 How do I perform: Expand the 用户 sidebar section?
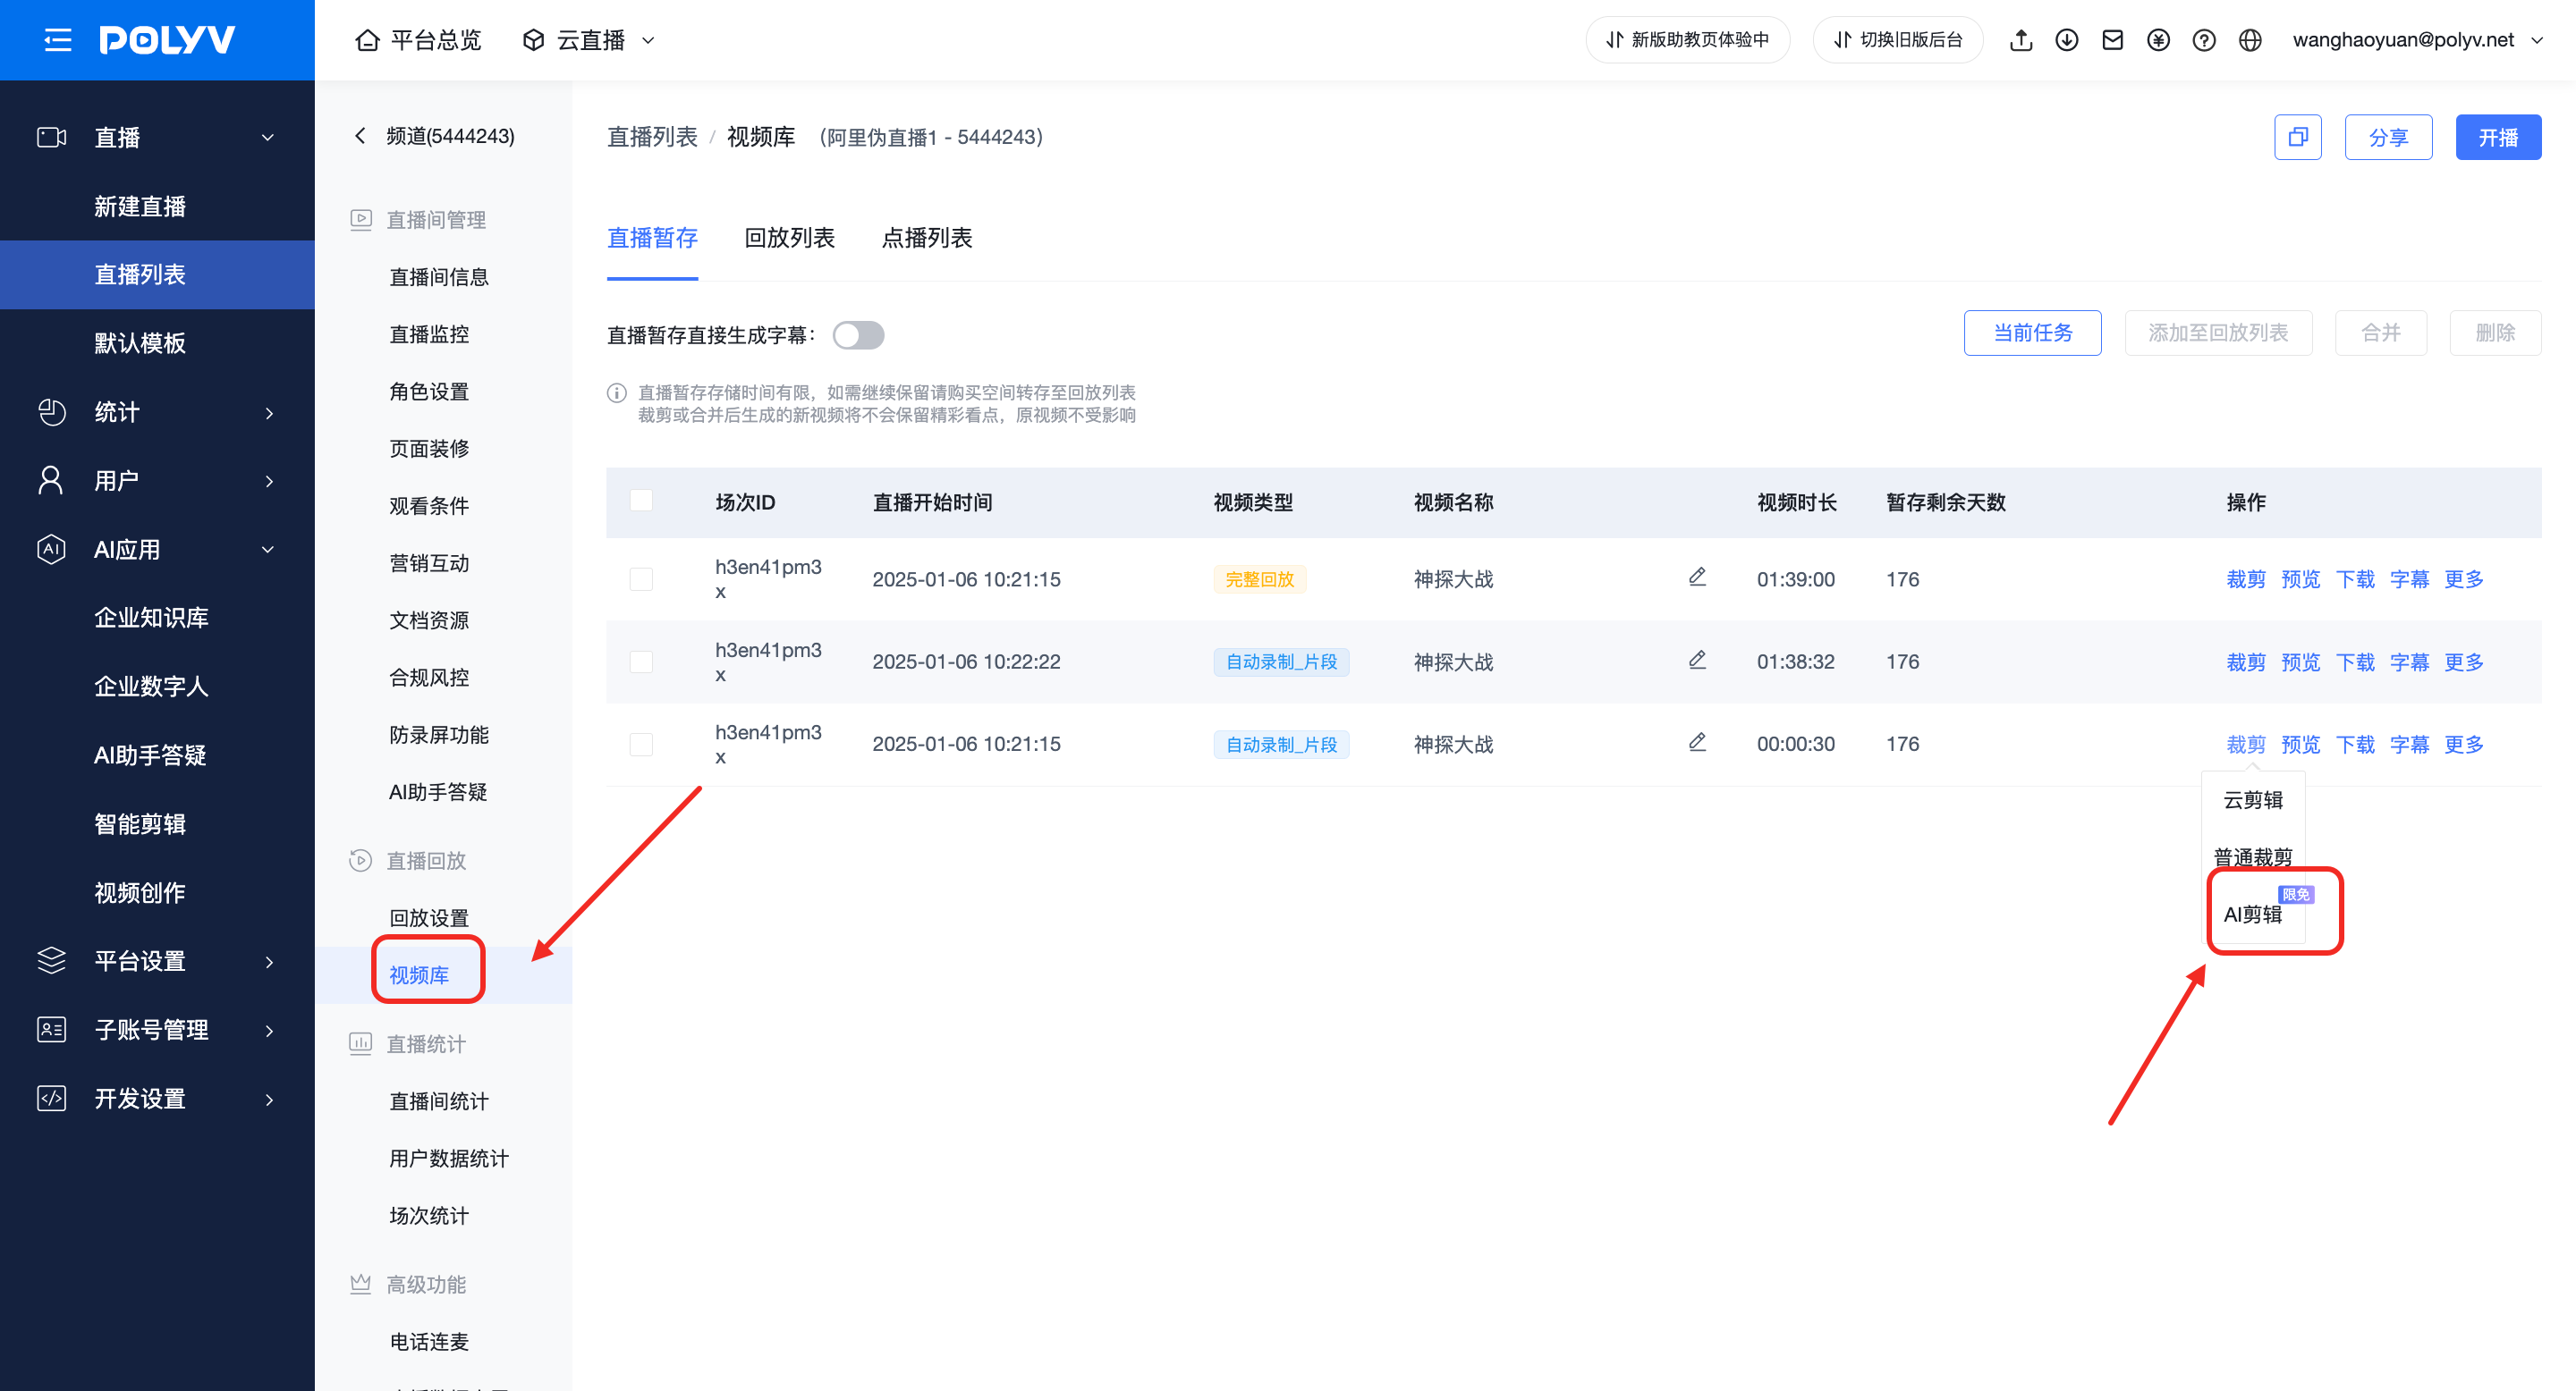pyautogui.click(x=157, y=481)
